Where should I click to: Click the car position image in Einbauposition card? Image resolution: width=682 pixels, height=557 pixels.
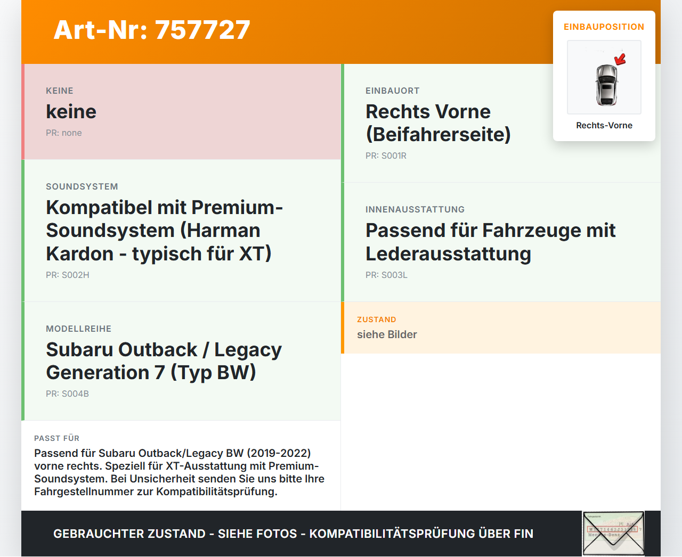point(604,77)
